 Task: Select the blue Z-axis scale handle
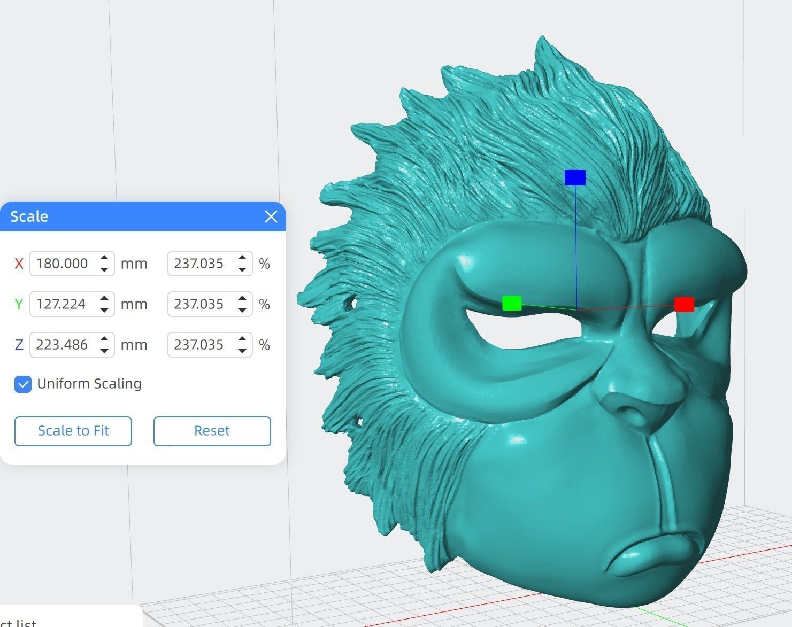[575, 177]
